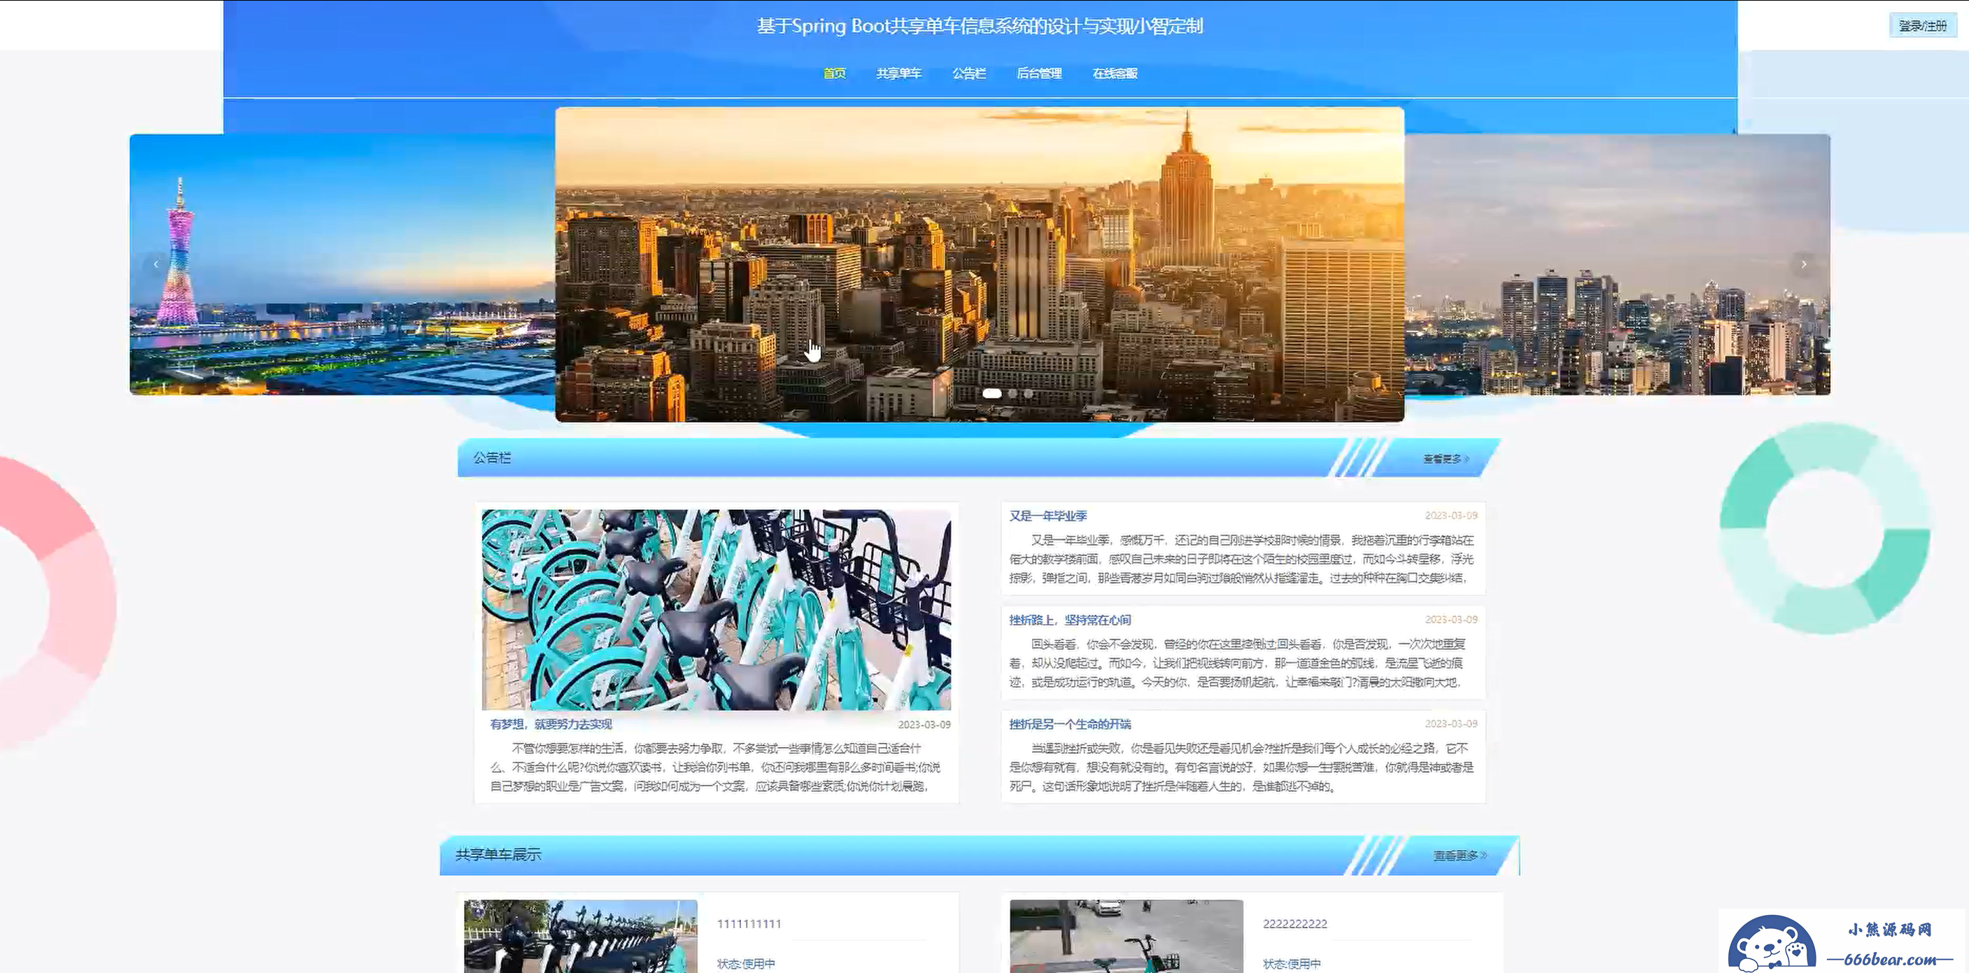Select the first carousel indicator dot
This screenshot has height=973, width=1969.
(992, 394)
